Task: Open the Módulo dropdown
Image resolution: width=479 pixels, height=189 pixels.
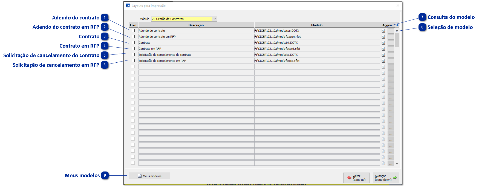Action: pyautogui.click(x=215, y=19)
